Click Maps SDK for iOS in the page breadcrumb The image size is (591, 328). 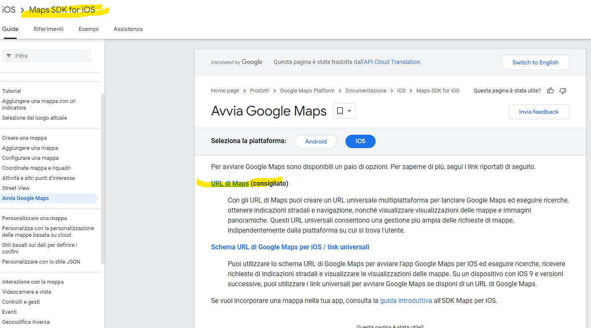tap(438, 91)
